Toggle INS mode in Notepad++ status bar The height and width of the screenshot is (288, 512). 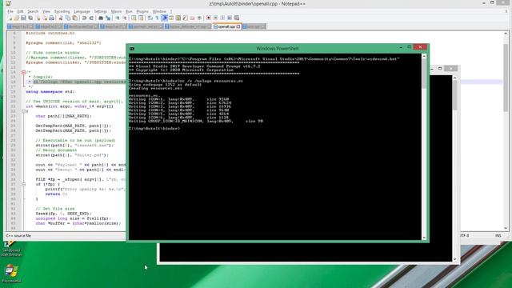(498, 235)
